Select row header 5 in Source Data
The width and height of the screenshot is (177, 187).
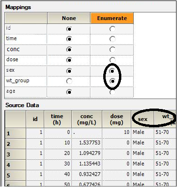15,176
